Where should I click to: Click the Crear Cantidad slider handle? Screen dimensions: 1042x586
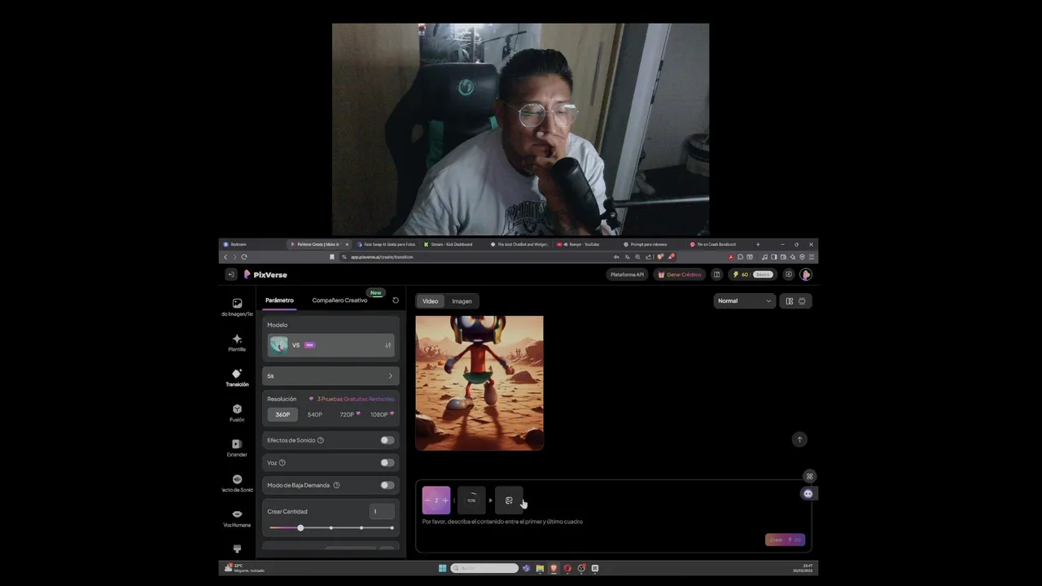[300, 528]
